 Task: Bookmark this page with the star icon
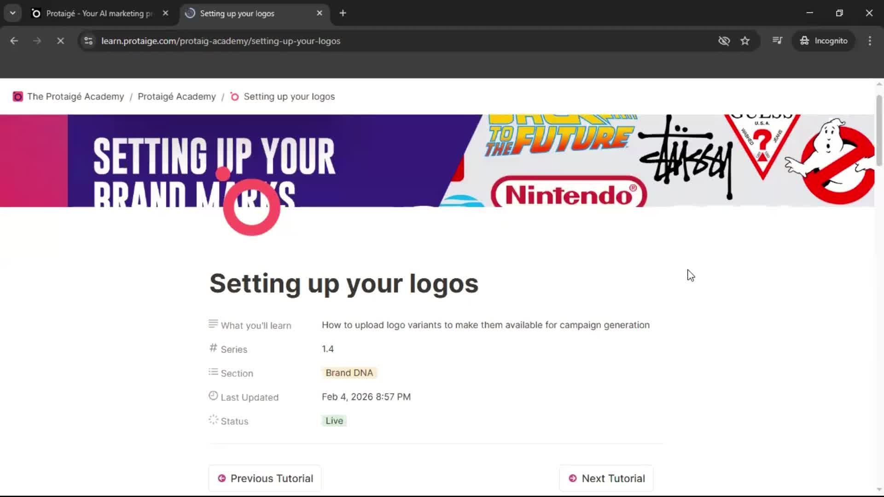click(x=745, y=40)
